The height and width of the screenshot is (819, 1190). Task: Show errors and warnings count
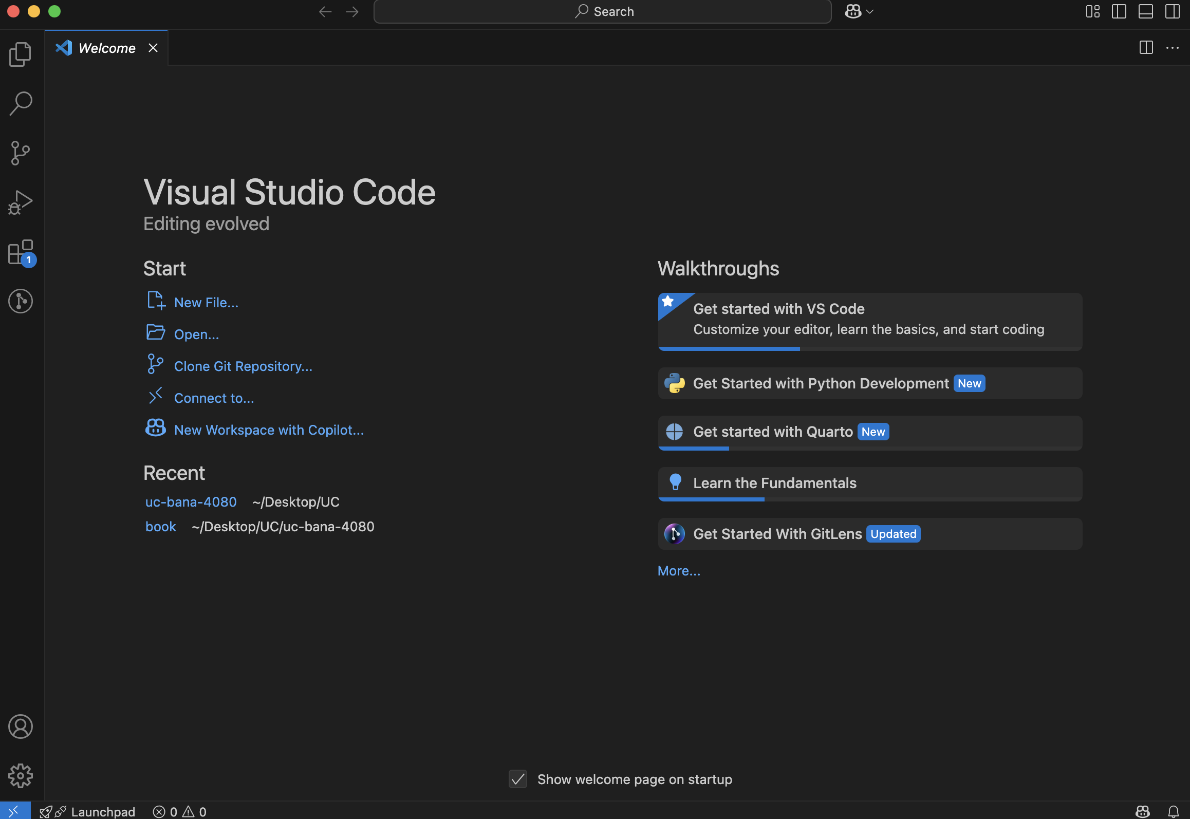point(179,811)
